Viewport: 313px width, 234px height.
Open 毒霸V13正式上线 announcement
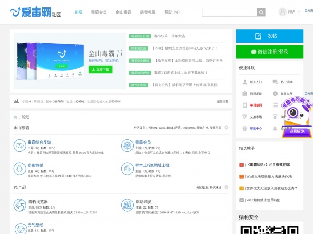pos(180,73)
